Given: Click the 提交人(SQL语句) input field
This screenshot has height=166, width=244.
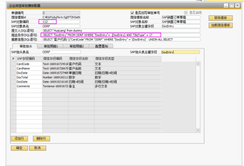Looking at the screenshot, I should (121, 30).
